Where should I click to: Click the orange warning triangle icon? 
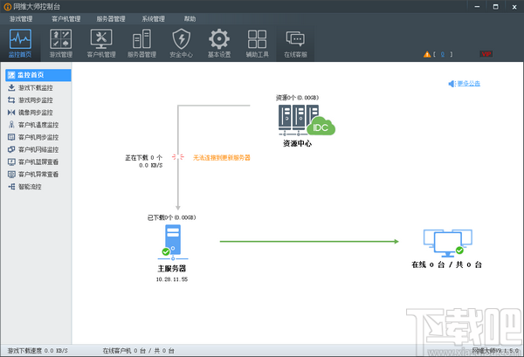pyautogui.click(x=427, y=54)
